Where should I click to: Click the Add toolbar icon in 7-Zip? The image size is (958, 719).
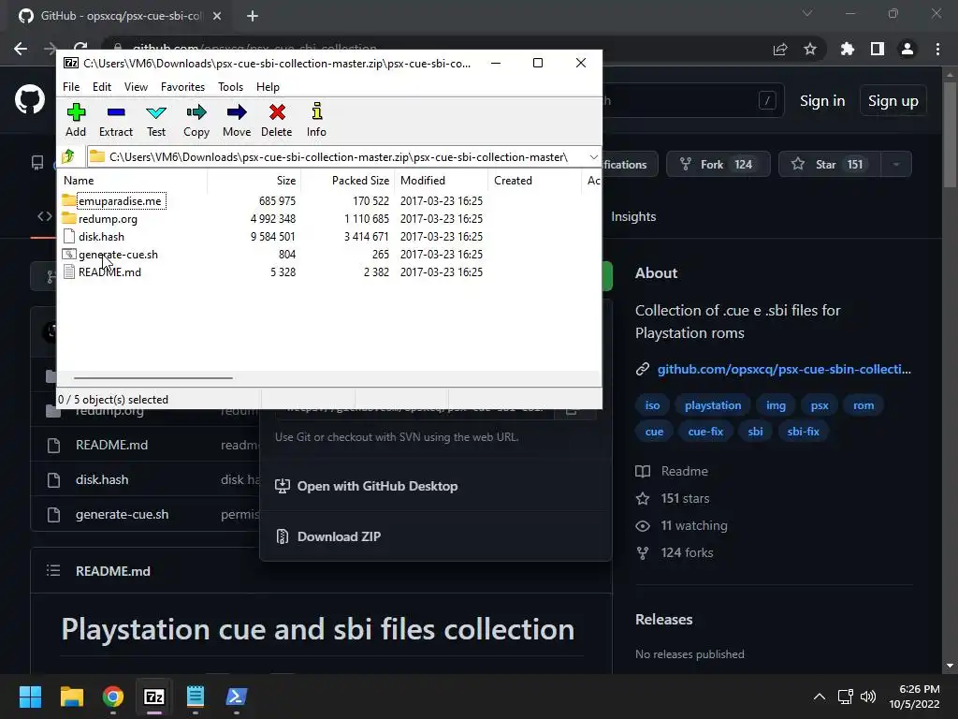click(76, 120)
